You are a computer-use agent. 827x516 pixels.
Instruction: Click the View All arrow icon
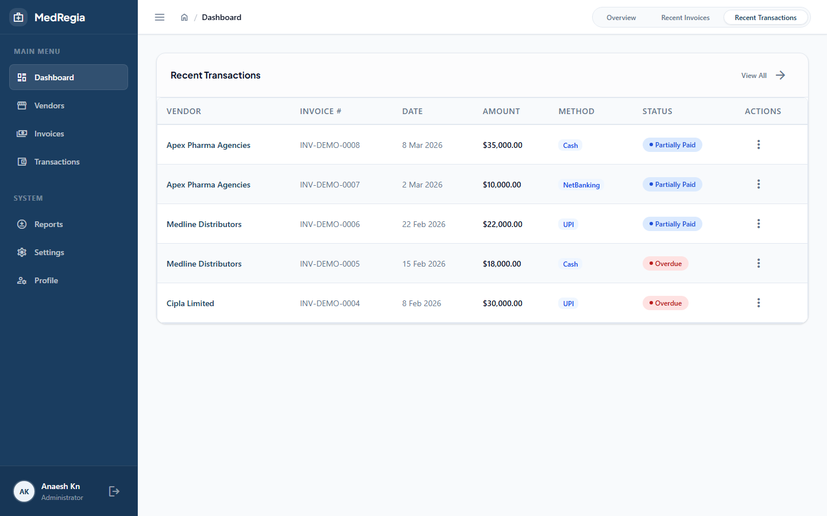[780, 75]
